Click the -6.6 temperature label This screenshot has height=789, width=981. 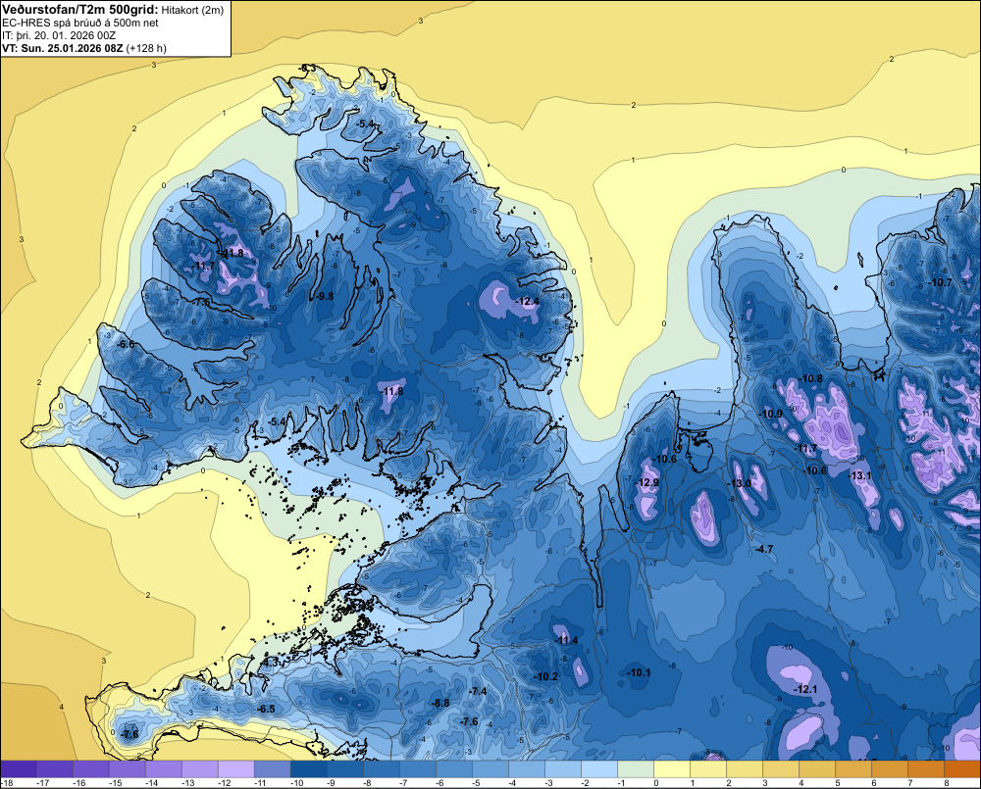pyautogui.click(x=126, y=344)
